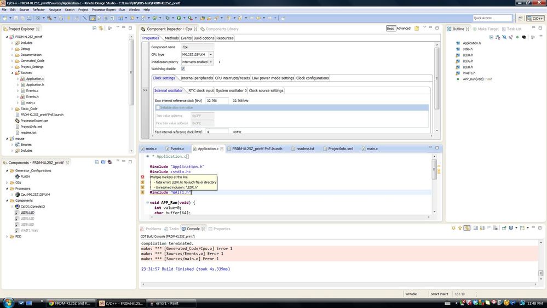Switch to Build options tab
Screen dimensions: 547x308
[x=204, y=38]
